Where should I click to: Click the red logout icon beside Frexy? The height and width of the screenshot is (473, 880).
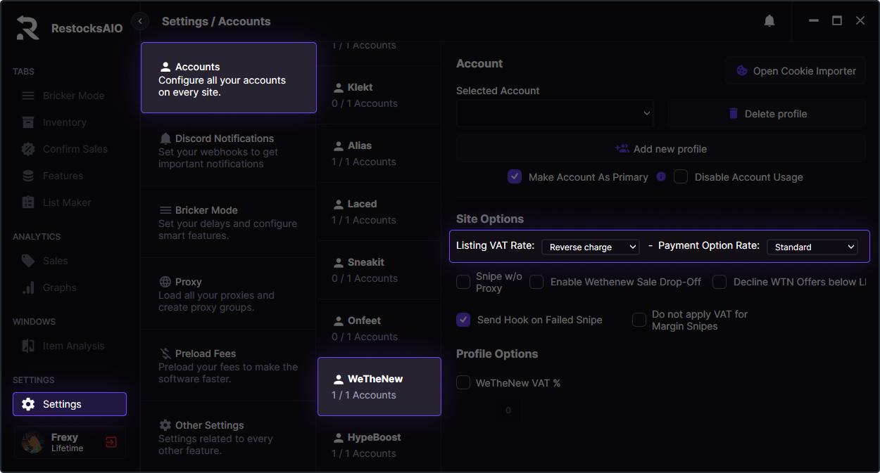[x=111, y=442]
